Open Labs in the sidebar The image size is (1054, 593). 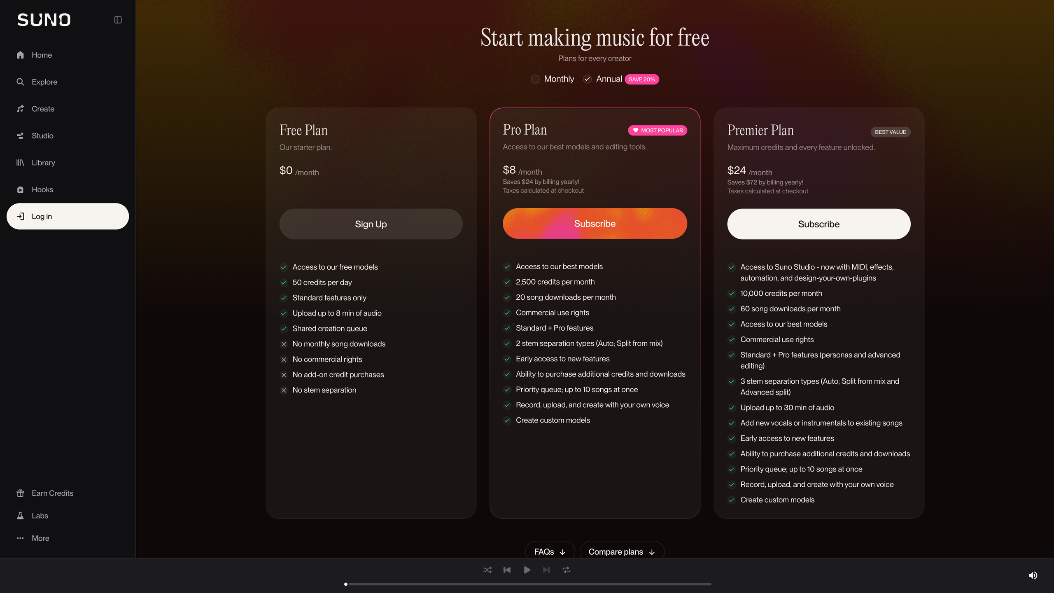click(68, 516)
